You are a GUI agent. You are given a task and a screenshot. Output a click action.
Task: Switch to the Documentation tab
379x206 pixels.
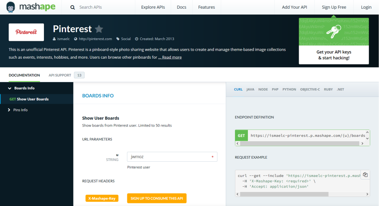click(x=24, y=75)
